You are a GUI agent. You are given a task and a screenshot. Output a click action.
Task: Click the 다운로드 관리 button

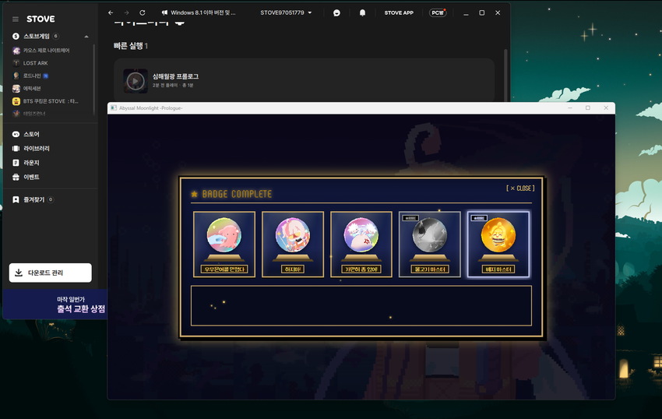51,273
